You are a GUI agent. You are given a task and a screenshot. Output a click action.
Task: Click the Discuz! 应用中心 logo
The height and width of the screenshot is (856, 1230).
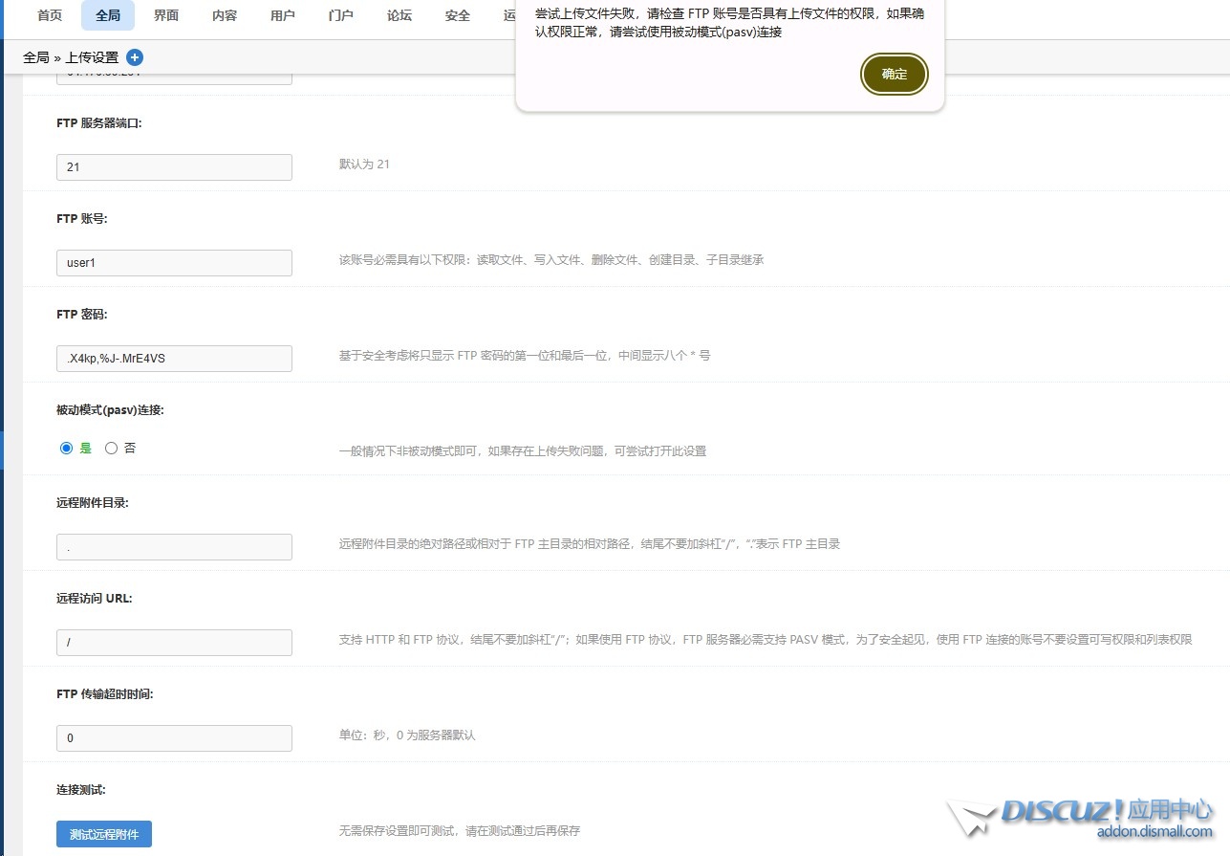(x=1080, y=818)
